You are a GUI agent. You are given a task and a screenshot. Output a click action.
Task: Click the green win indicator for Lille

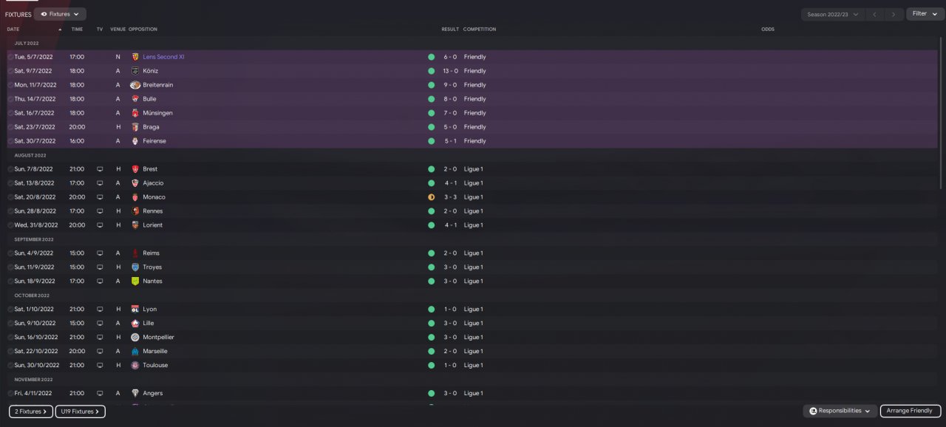(431, 323)
